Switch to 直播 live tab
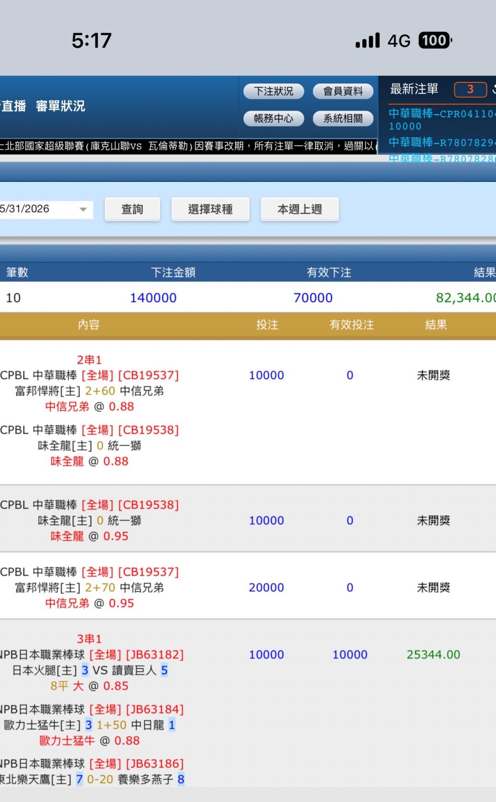496x802 pixels. point(13,106)
